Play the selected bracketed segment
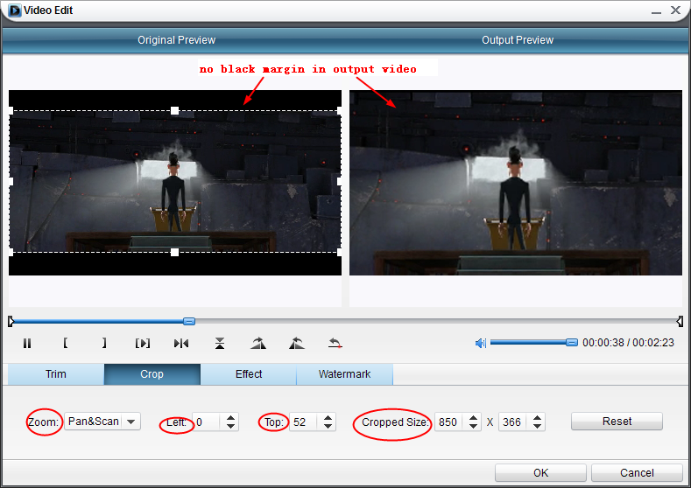Viewport: 691px width, 488px height. pyautogui.click(x=143, y=343)
